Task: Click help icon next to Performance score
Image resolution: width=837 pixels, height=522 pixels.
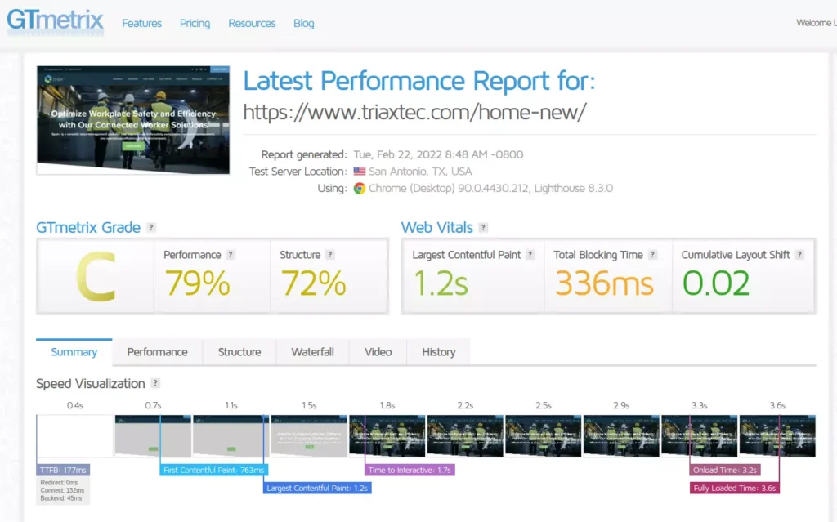Action: click(231, 255)
